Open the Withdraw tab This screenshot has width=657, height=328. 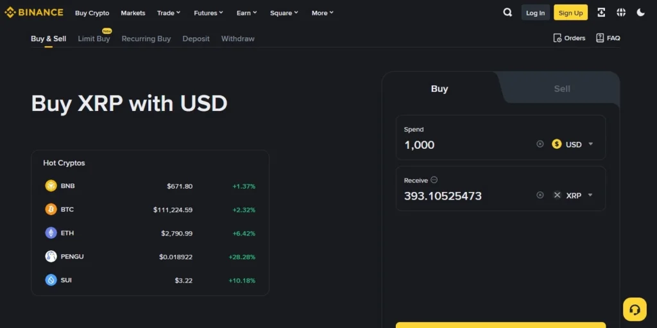[x=237, y=39]
